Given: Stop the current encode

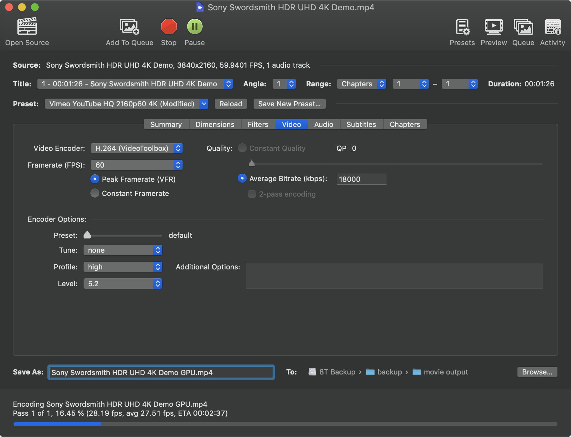Looking at the screenshot, I should click(x=169, y=32).
